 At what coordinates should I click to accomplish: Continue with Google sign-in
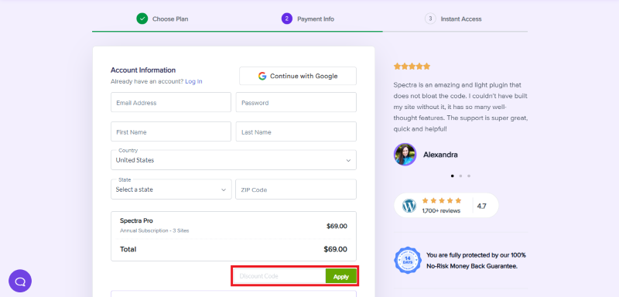coord(298,76)
